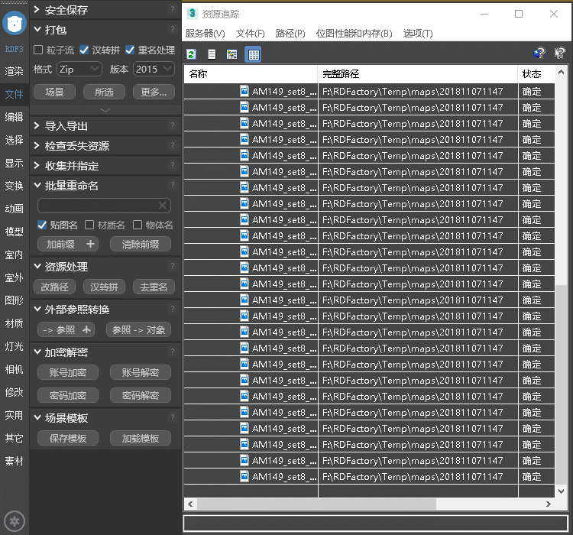Screen dimensions: 573x535
Task: Switch to the 灯光 sidebar tab
Action: pyautogui.click(x=15, y=346)
